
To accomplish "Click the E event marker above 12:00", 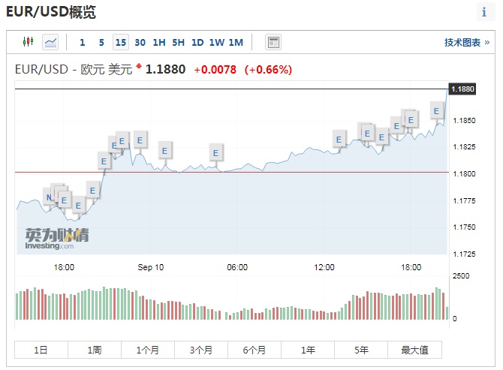I will 339,139.
